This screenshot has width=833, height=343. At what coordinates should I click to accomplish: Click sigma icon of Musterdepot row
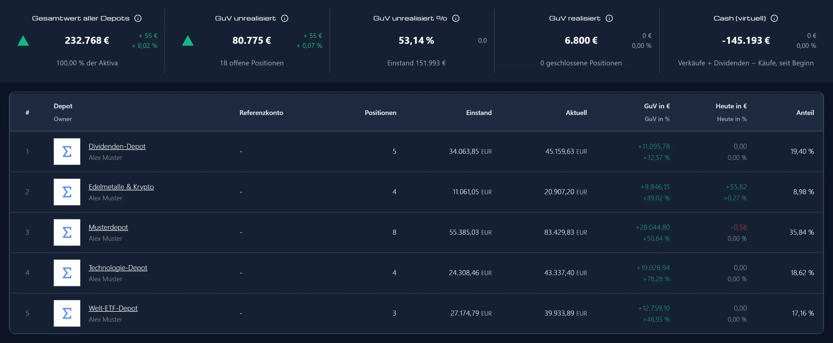[67, 232]
